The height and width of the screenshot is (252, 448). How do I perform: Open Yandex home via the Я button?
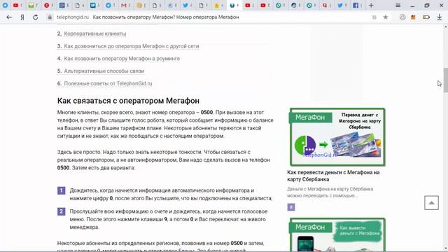coord(22,17)
